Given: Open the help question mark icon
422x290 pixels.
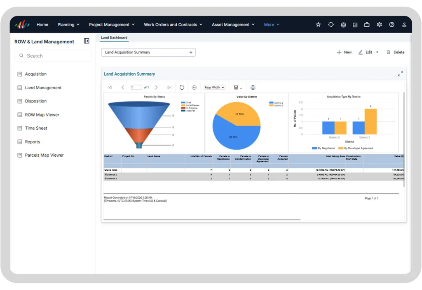Looking at the screenshot, I should (x=392, y=25).
